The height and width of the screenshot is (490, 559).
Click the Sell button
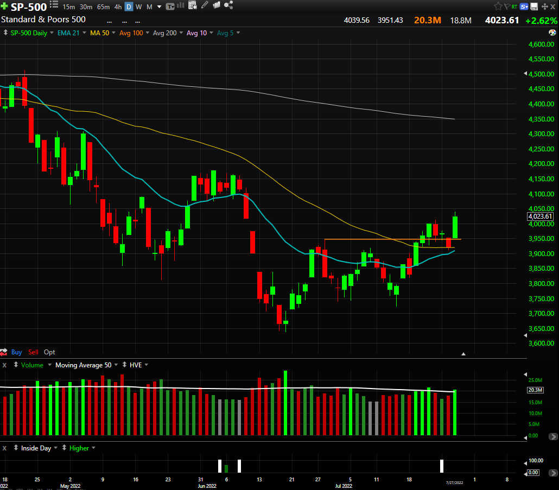(33, 352)
